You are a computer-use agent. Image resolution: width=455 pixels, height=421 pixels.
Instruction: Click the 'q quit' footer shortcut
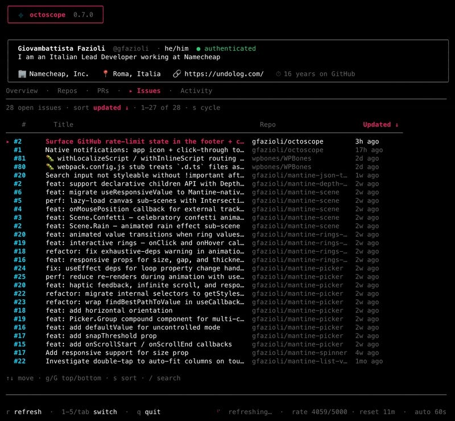coord(148,412)
